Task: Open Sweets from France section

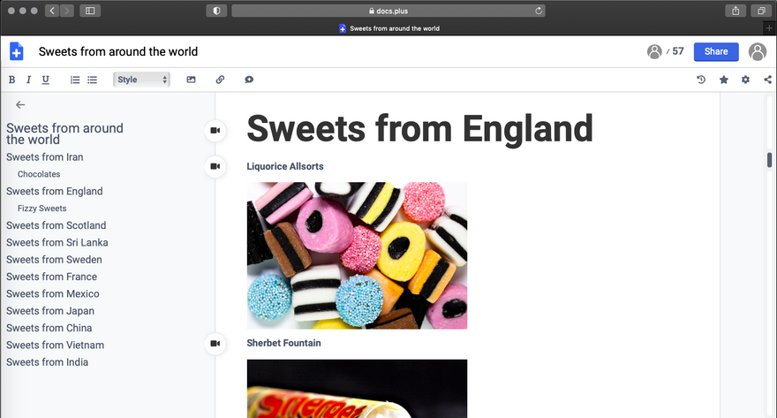Action: (51, 277)
